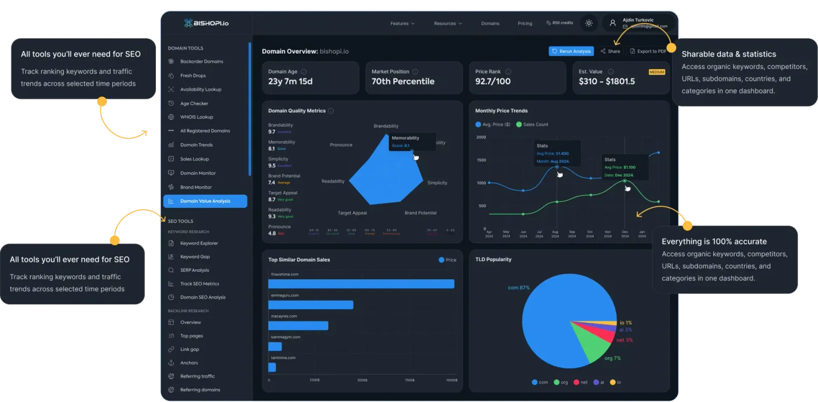Click the WHOIS Lookup globe icon
This screenshot has height=402, width=818.
click(x=171, y=117)
